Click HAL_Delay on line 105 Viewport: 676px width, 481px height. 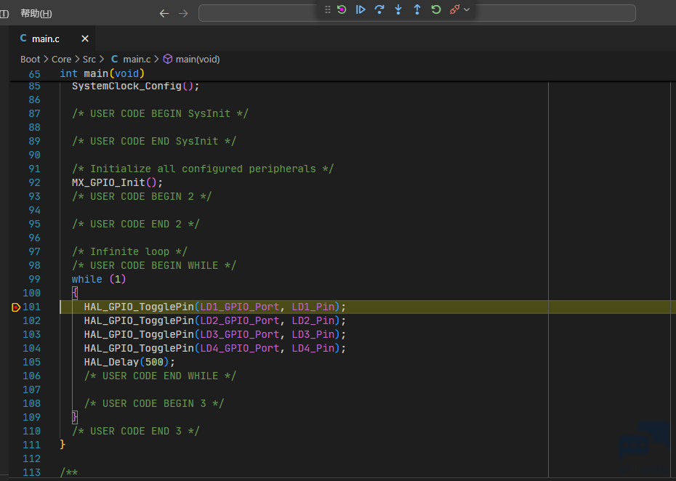point(111,362)
